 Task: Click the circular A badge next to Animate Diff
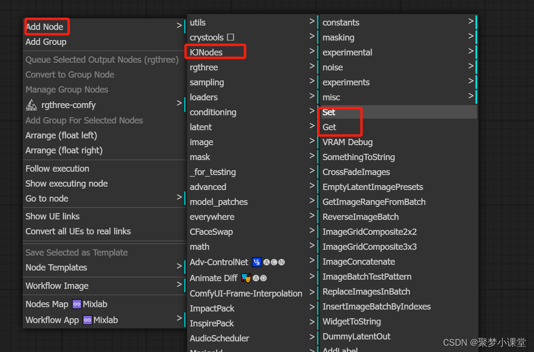click(x=256, y=278)
